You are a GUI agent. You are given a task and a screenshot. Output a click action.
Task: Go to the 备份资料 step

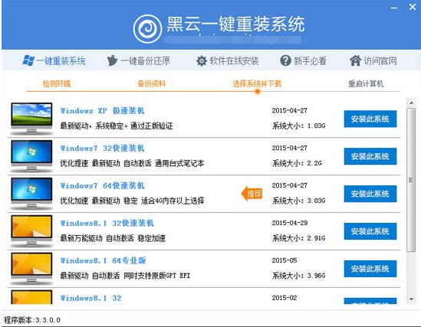click(x=152, y=83)
